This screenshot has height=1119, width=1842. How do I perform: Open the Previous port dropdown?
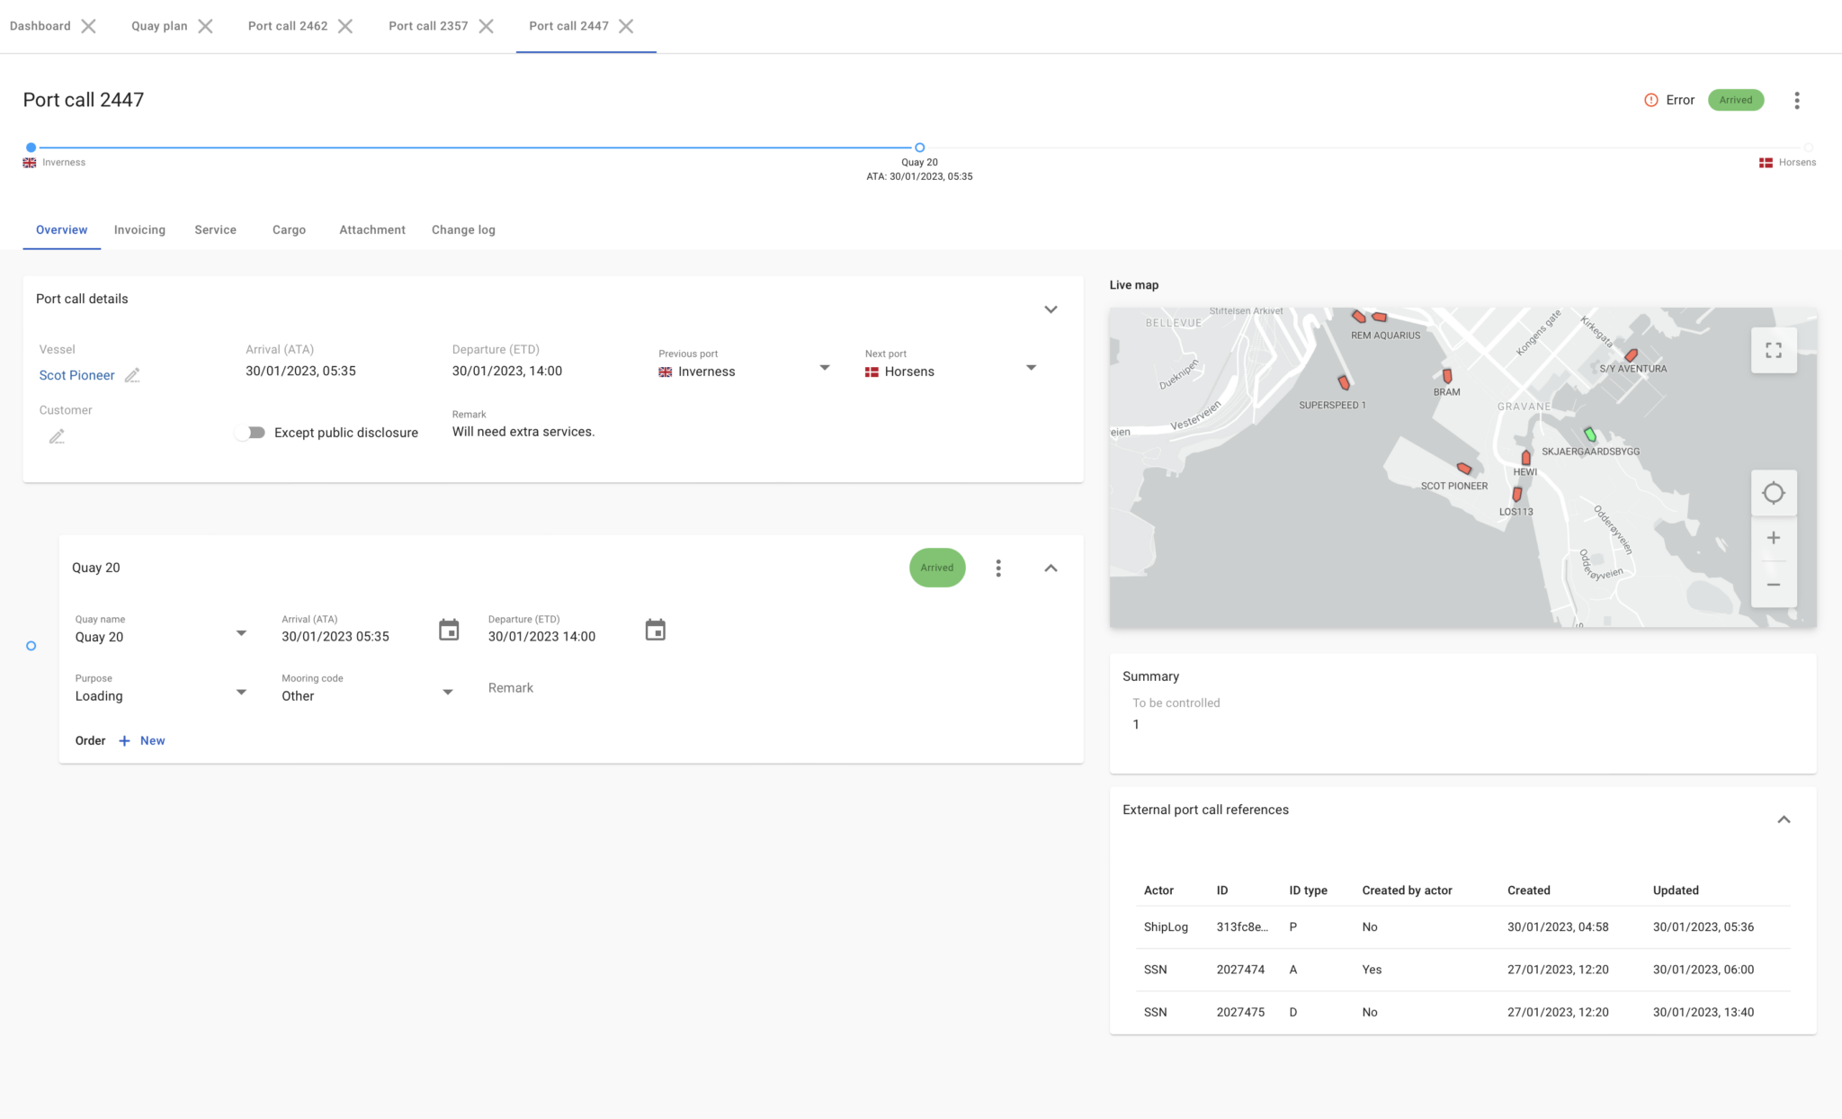[824, 368]
